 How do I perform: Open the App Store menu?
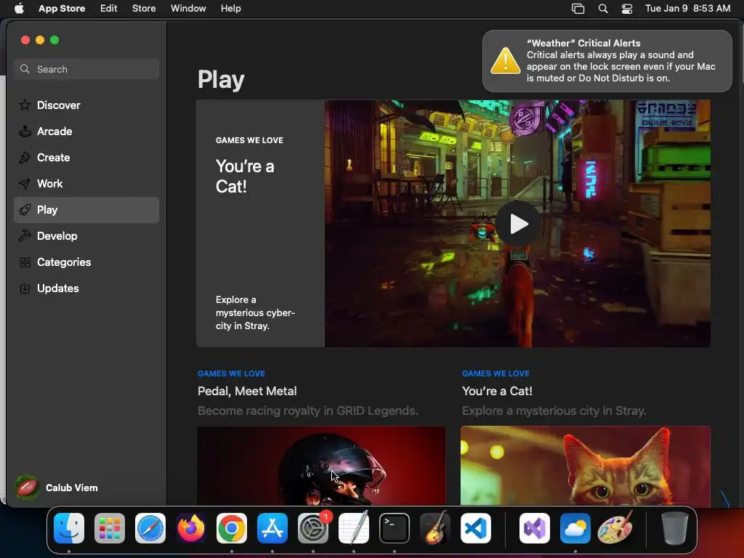62,8
